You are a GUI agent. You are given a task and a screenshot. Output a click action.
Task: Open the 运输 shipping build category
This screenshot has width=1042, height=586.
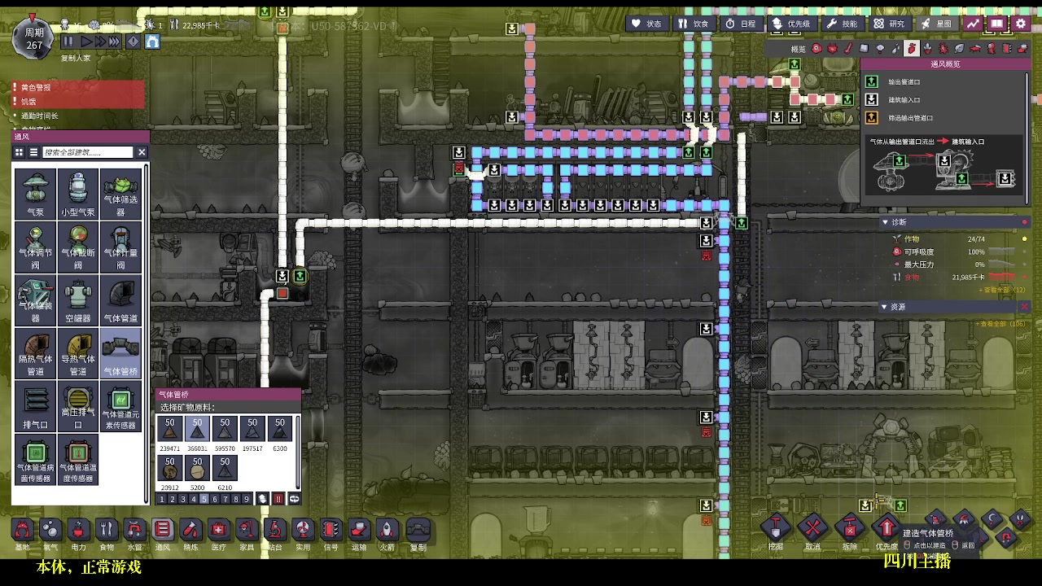point(359,530)
